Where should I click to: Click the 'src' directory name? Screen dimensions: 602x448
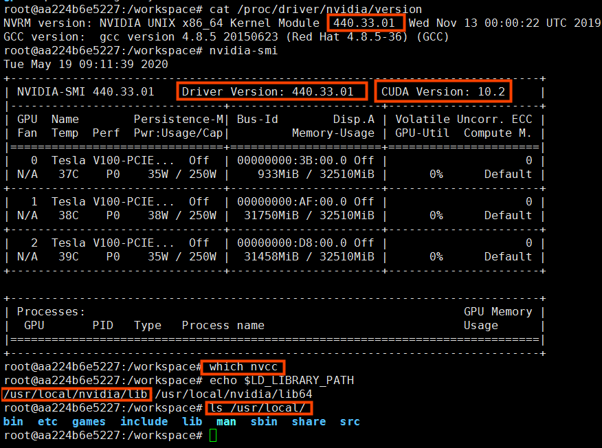pyautogui.click(x=350, y=421)
